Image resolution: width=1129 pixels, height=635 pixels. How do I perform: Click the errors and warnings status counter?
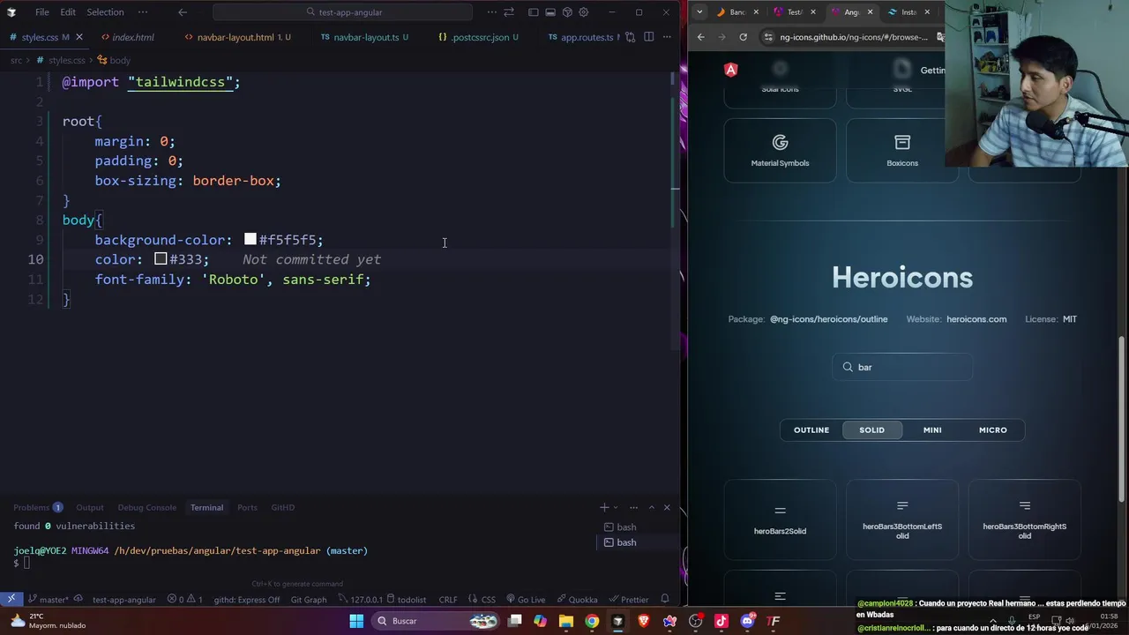(185, 600)
